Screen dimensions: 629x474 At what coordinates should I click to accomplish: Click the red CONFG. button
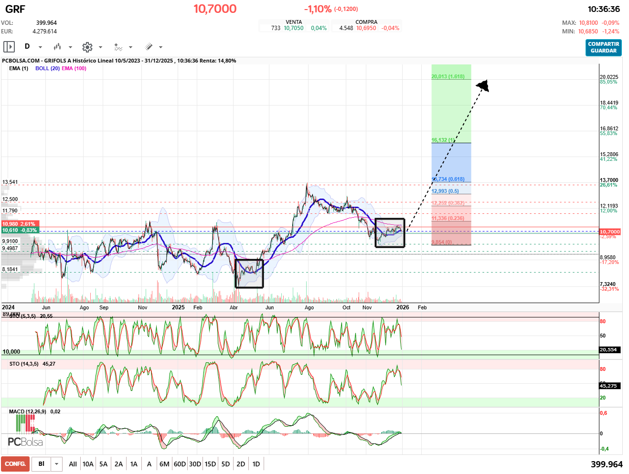15,464
